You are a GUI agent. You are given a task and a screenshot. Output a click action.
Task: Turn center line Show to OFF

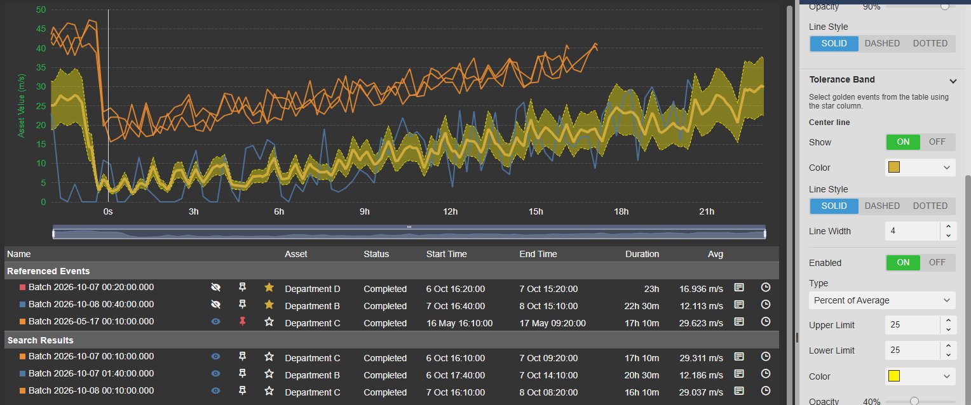pyautogui.click(x=937, y=142)
